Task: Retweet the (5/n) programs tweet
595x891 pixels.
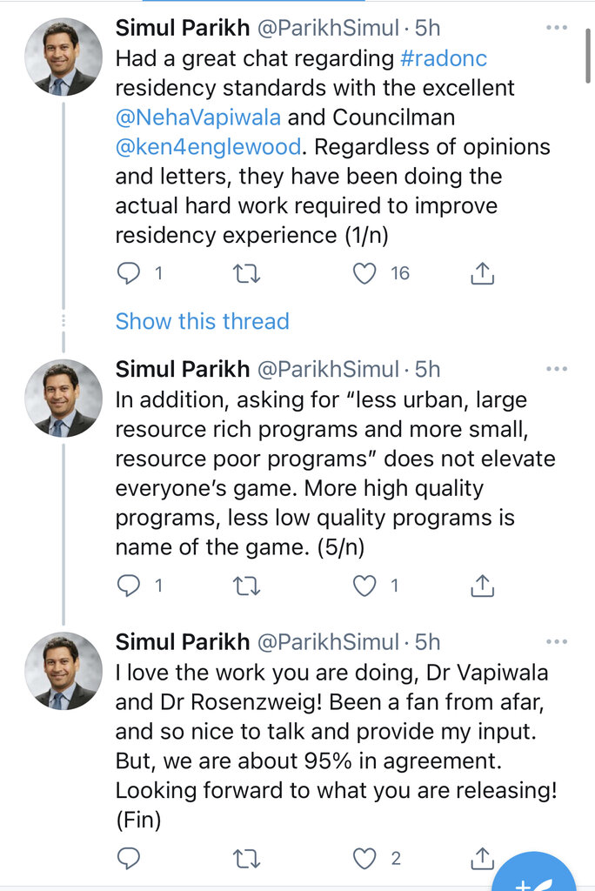Action: point(247,586)
